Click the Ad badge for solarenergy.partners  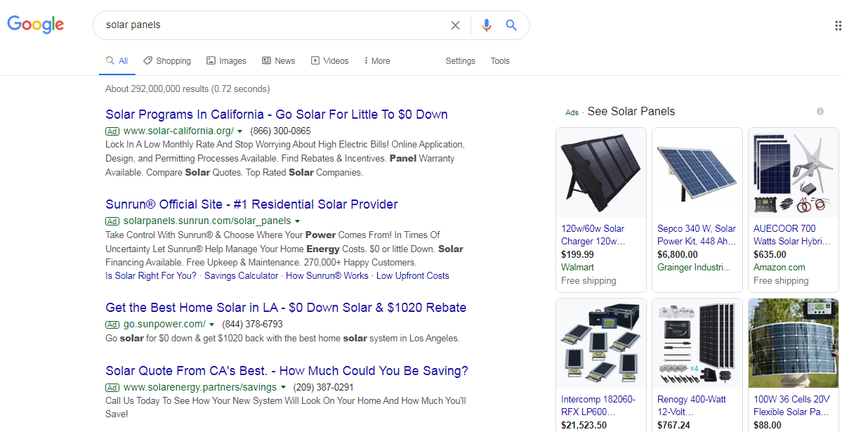point(112,388)
